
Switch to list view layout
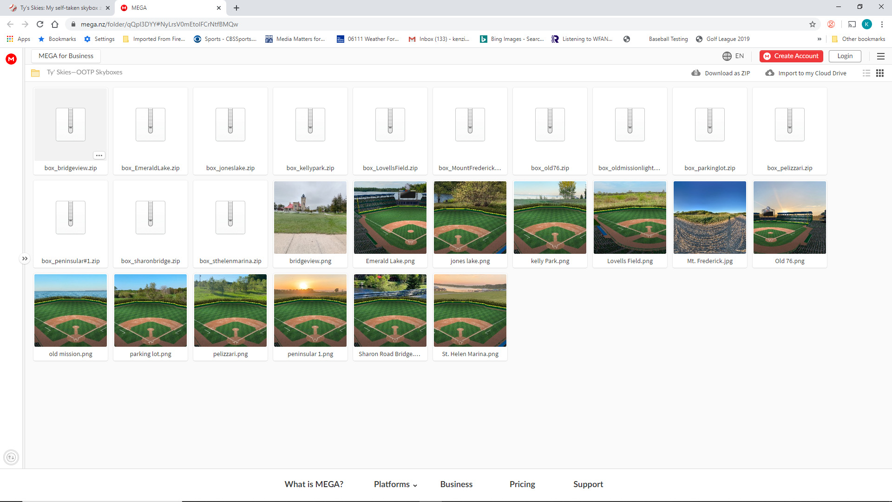pos(866,73)
